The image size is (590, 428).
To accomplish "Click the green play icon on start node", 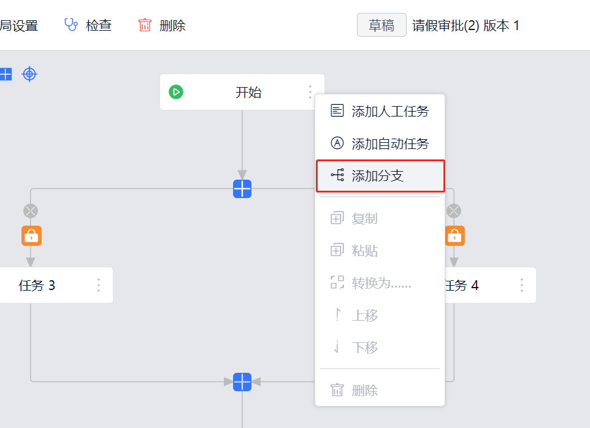I will click(176, 93).
